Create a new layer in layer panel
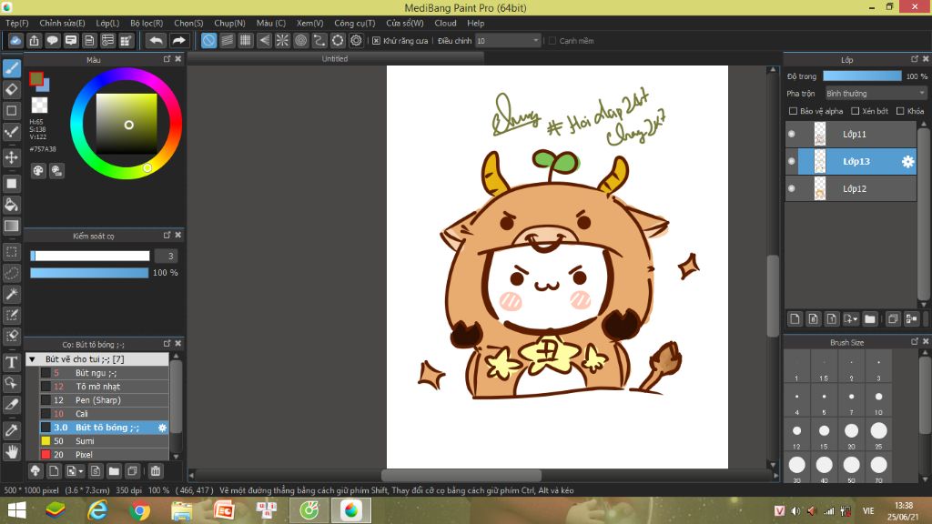 (x=795, y=319)
